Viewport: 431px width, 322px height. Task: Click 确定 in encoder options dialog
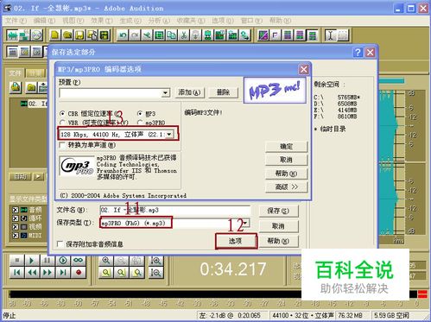tap(287, 146)
